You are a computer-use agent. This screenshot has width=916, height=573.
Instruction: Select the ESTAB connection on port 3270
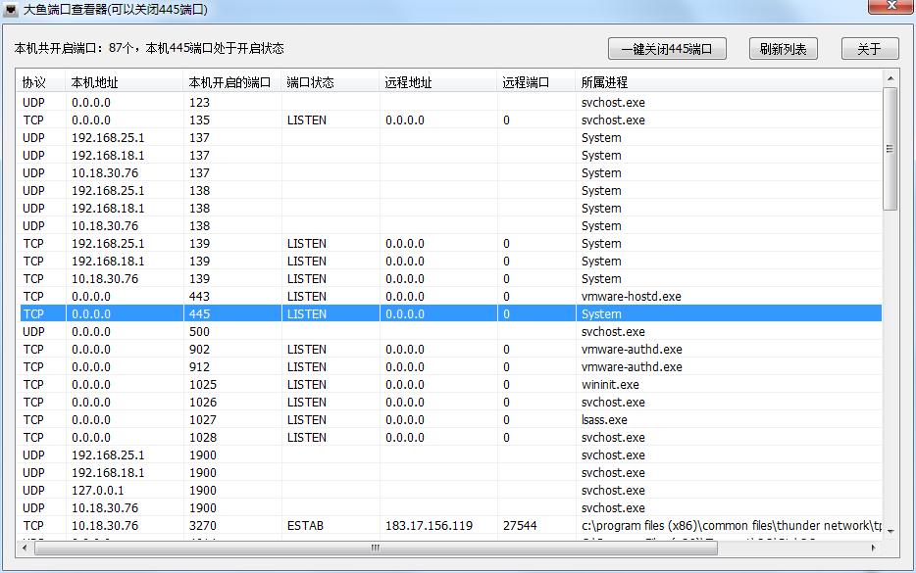[x=294, y=525]
